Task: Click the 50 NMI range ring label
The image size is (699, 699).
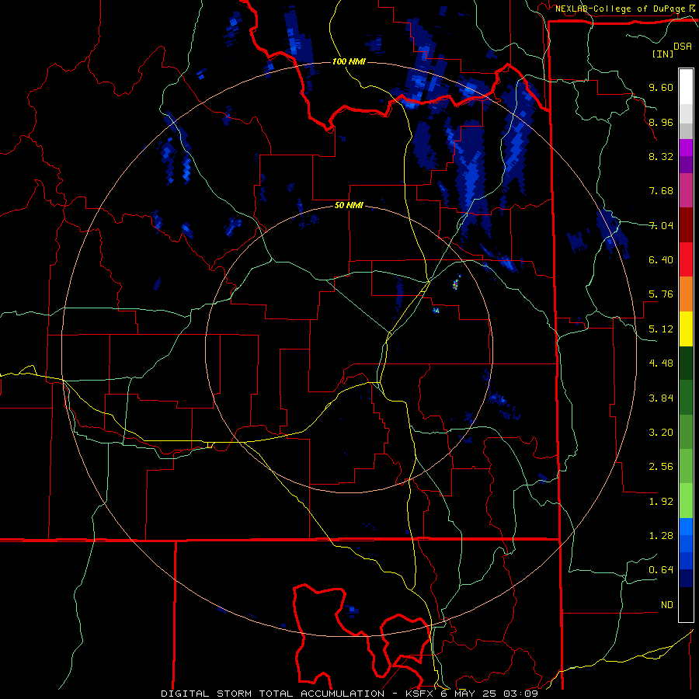Action: (349, 206)
